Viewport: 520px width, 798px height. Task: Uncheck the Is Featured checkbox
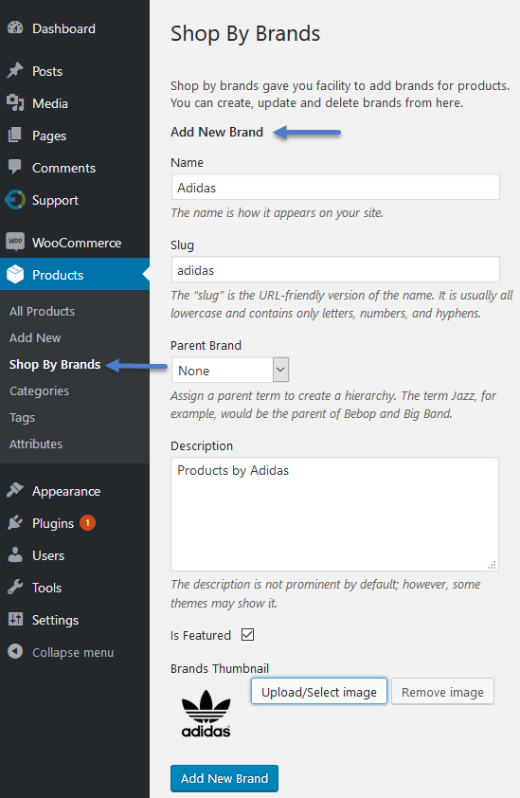(x=248, y=635)
